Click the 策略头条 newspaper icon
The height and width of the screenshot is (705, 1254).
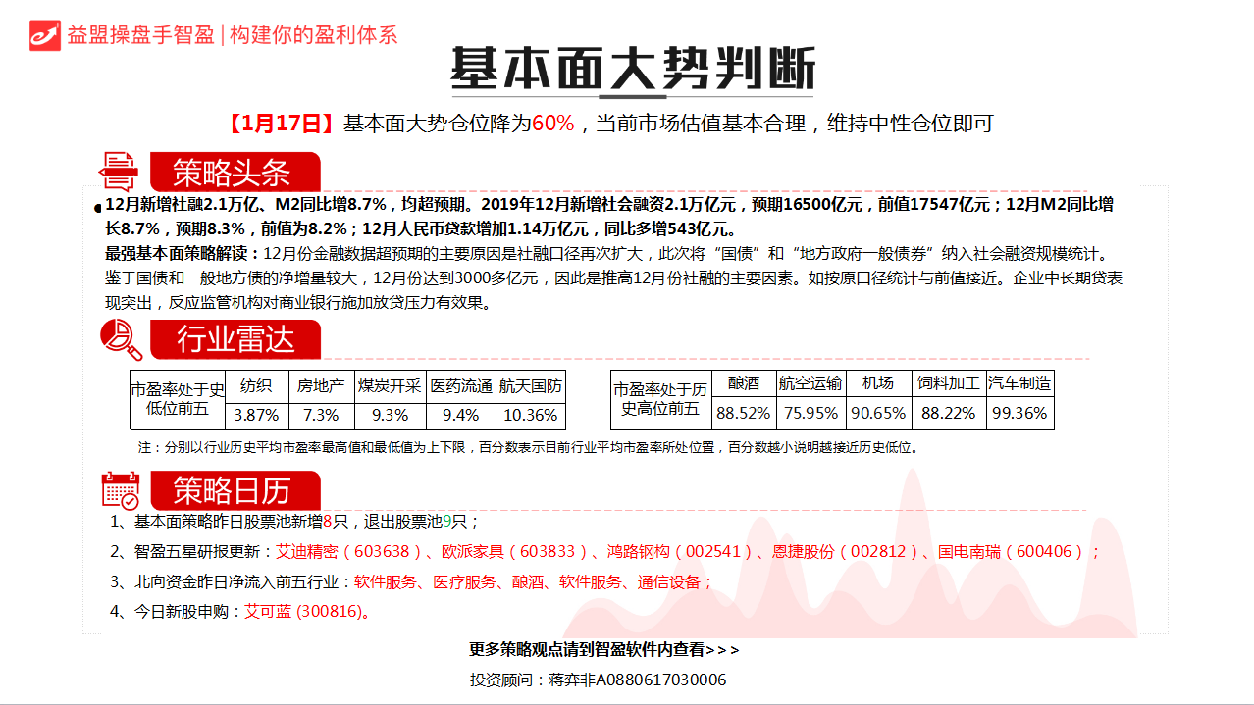pos(121,172)
